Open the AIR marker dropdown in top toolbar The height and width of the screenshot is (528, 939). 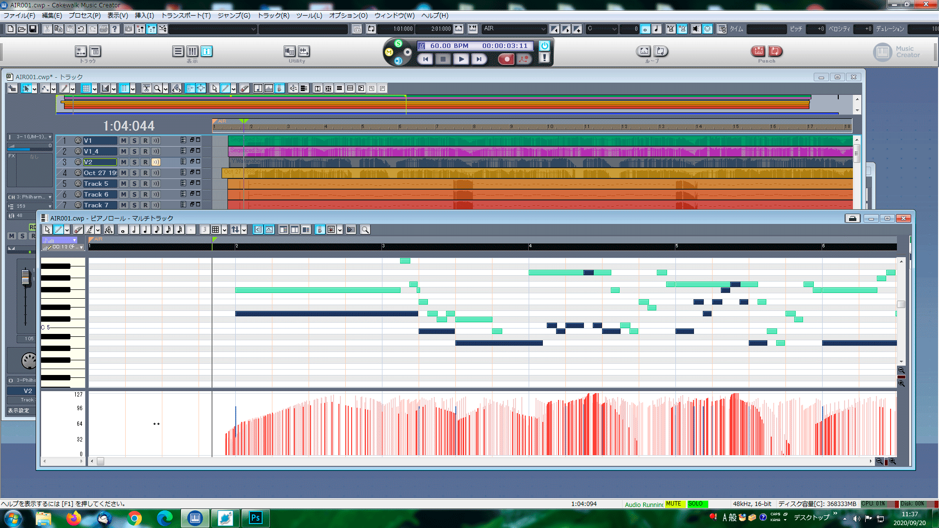tap(543, 29)
